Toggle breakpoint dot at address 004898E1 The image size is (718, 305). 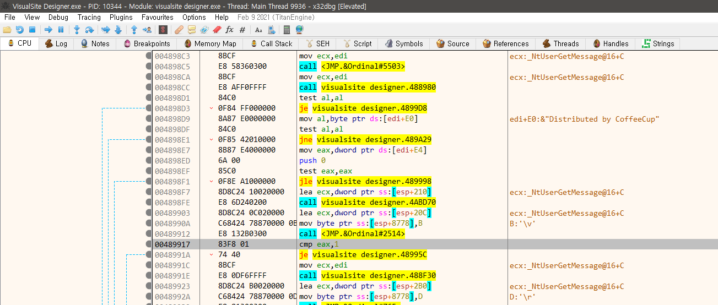pyautogui.click(x=149, y=140)
